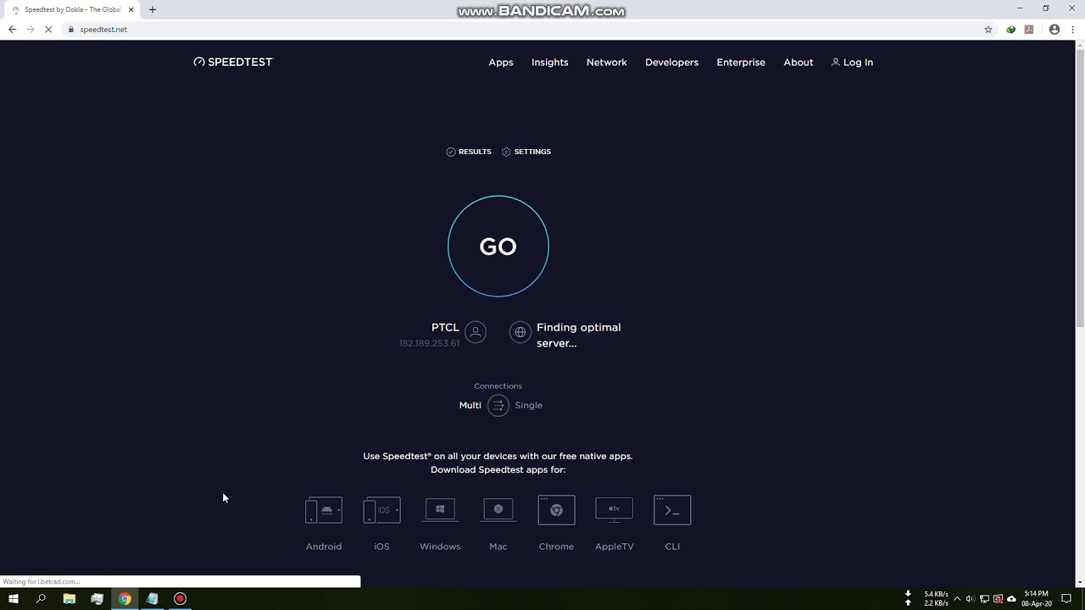The width and height of the screenshot is (1085, 610).
Task: Open File Explorer from taskbar
Action: (x=70, y=599)
